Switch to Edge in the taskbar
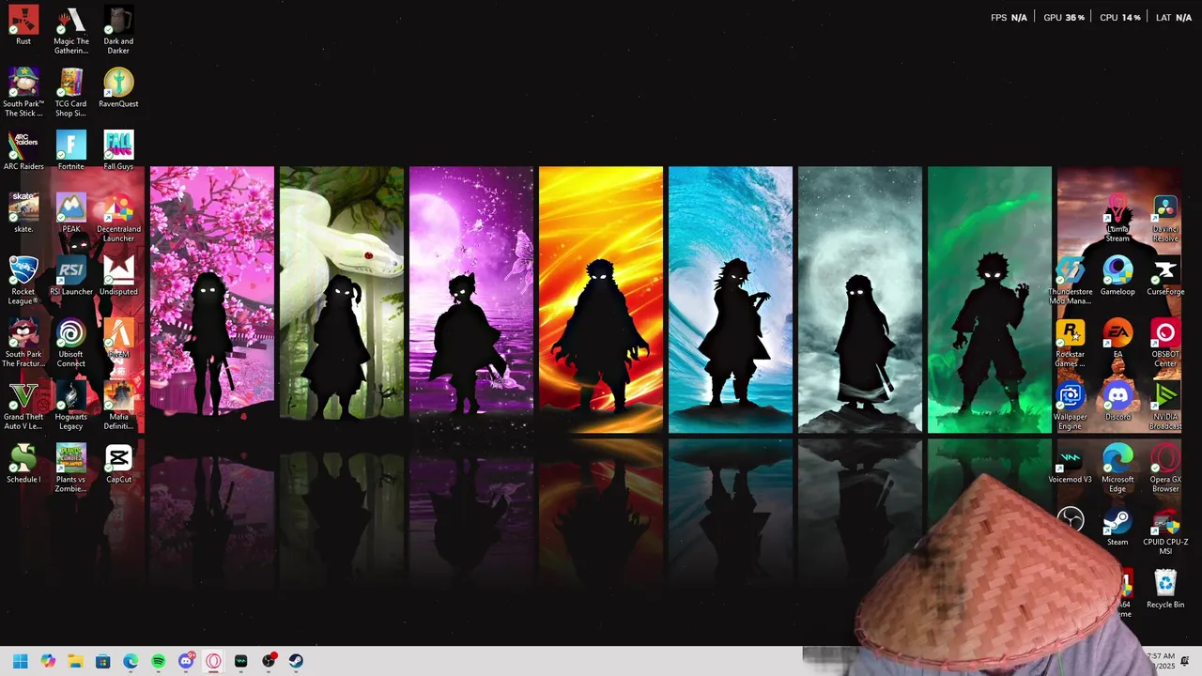 pos(131,661)
